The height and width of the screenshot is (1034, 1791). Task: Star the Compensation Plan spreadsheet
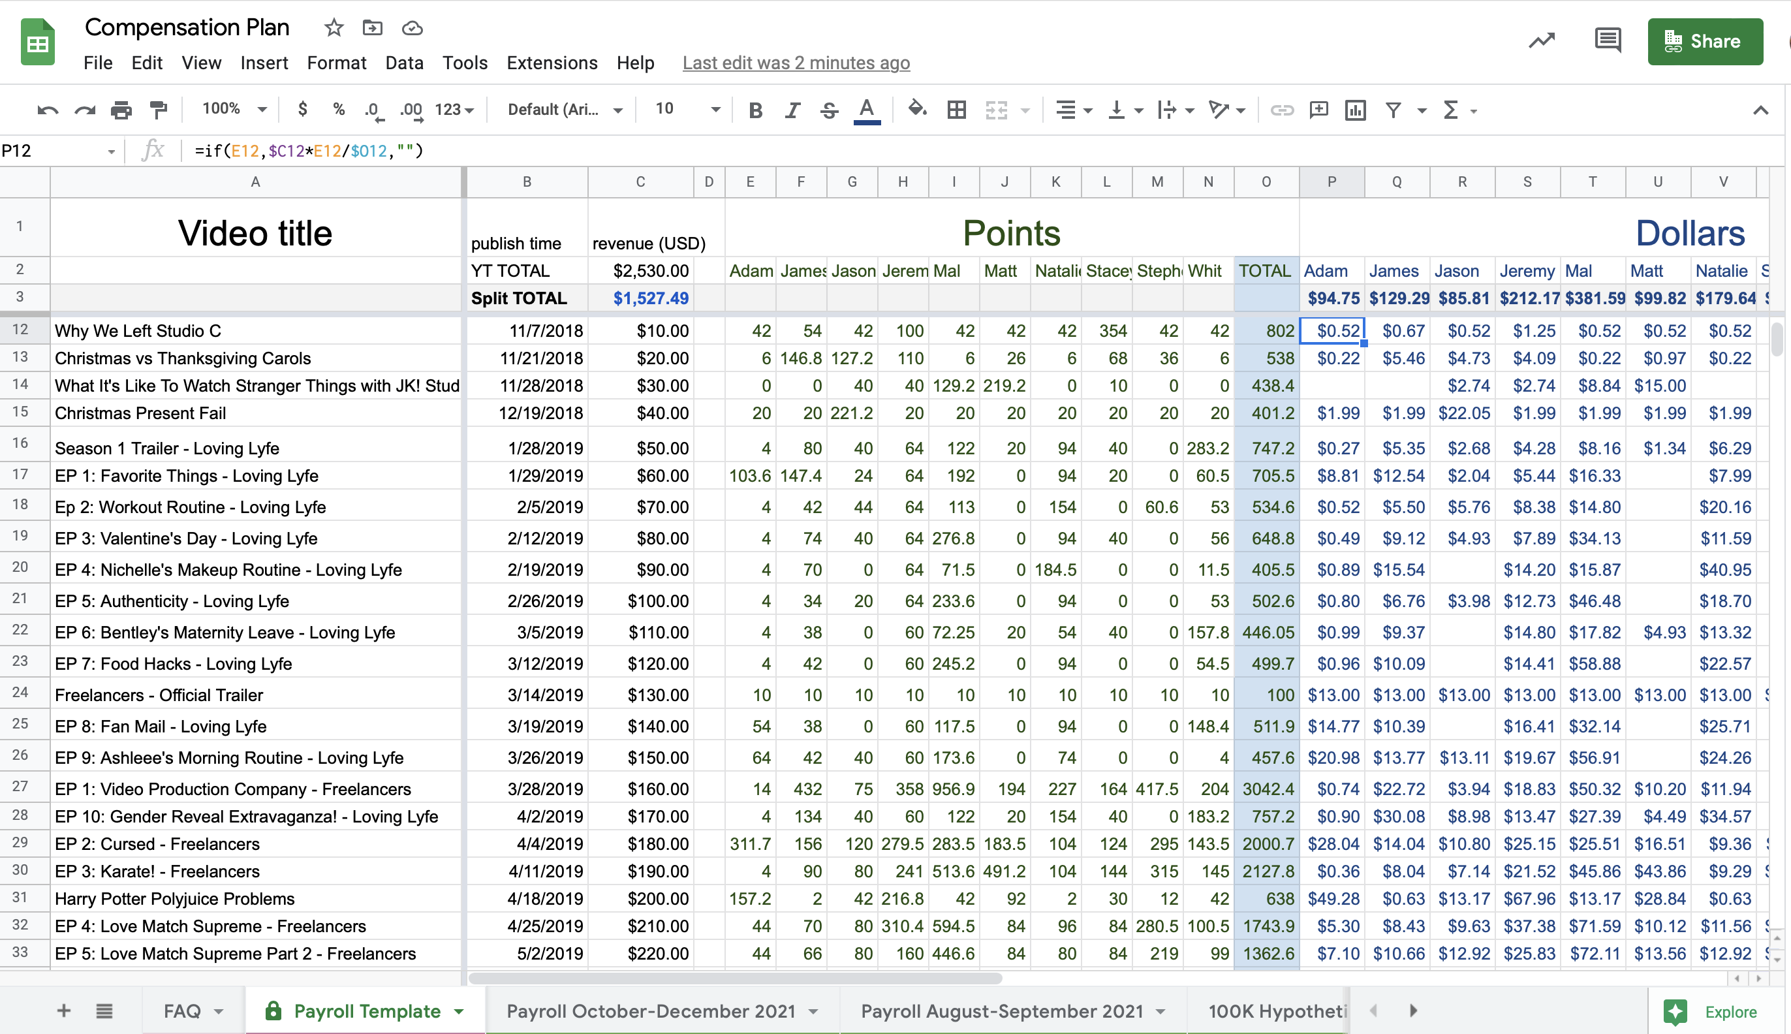[x=332, y=27]
